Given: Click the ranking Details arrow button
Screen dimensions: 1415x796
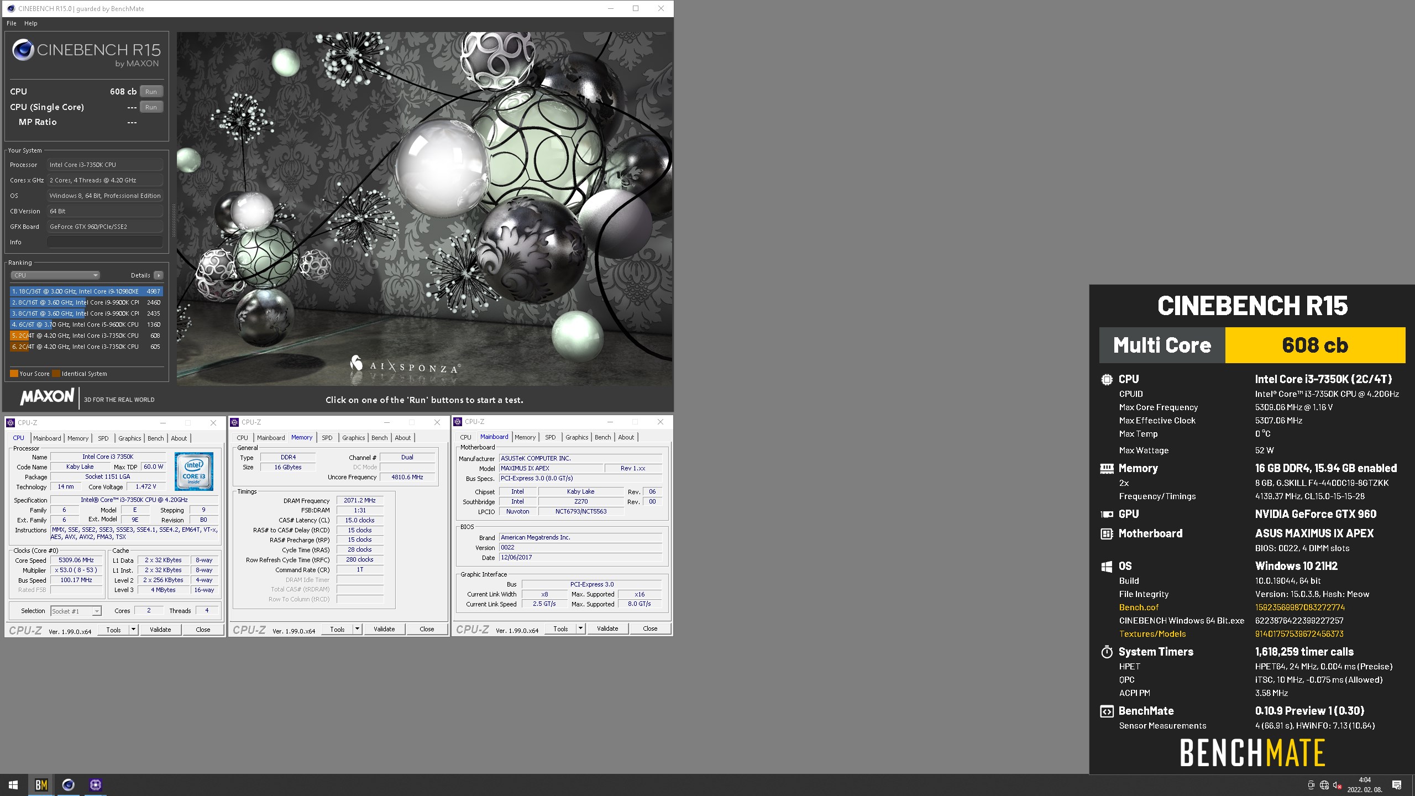Looking at the screenshot, I should tap(159, 275).
